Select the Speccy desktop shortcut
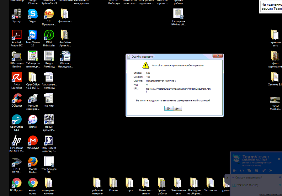Screen dimensions: 282x196 [17, 16]
